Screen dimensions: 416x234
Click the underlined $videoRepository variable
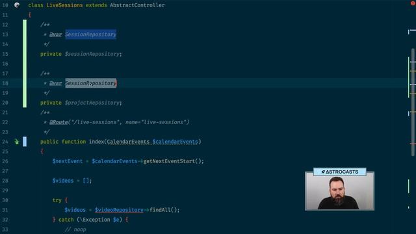[119, 210]
